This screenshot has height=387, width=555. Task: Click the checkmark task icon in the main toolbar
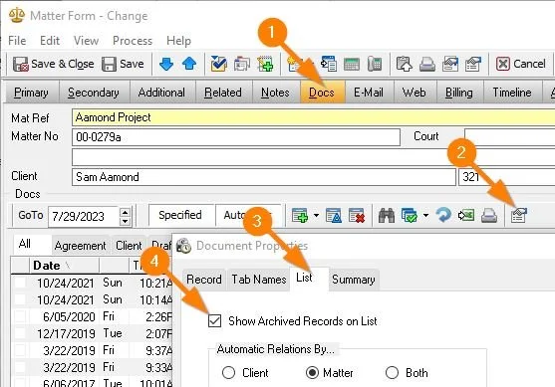[219, 64]
